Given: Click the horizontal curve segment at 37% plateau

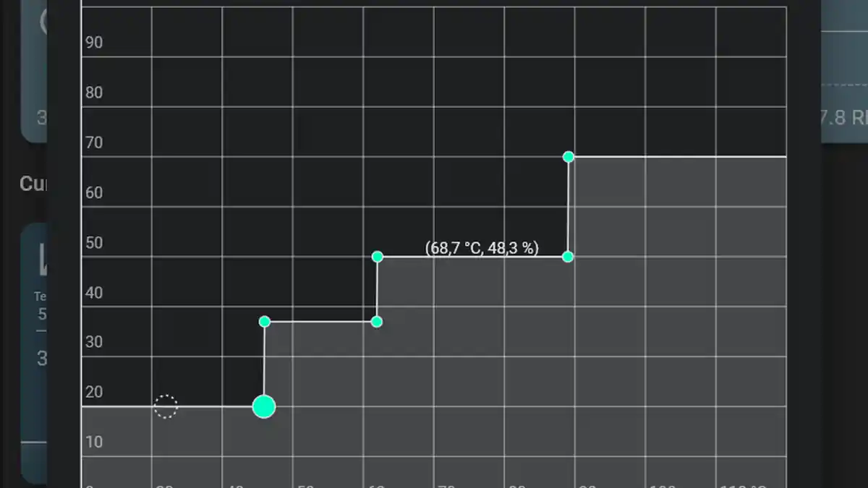Looking at the screenshot, I should coord(320,321).
